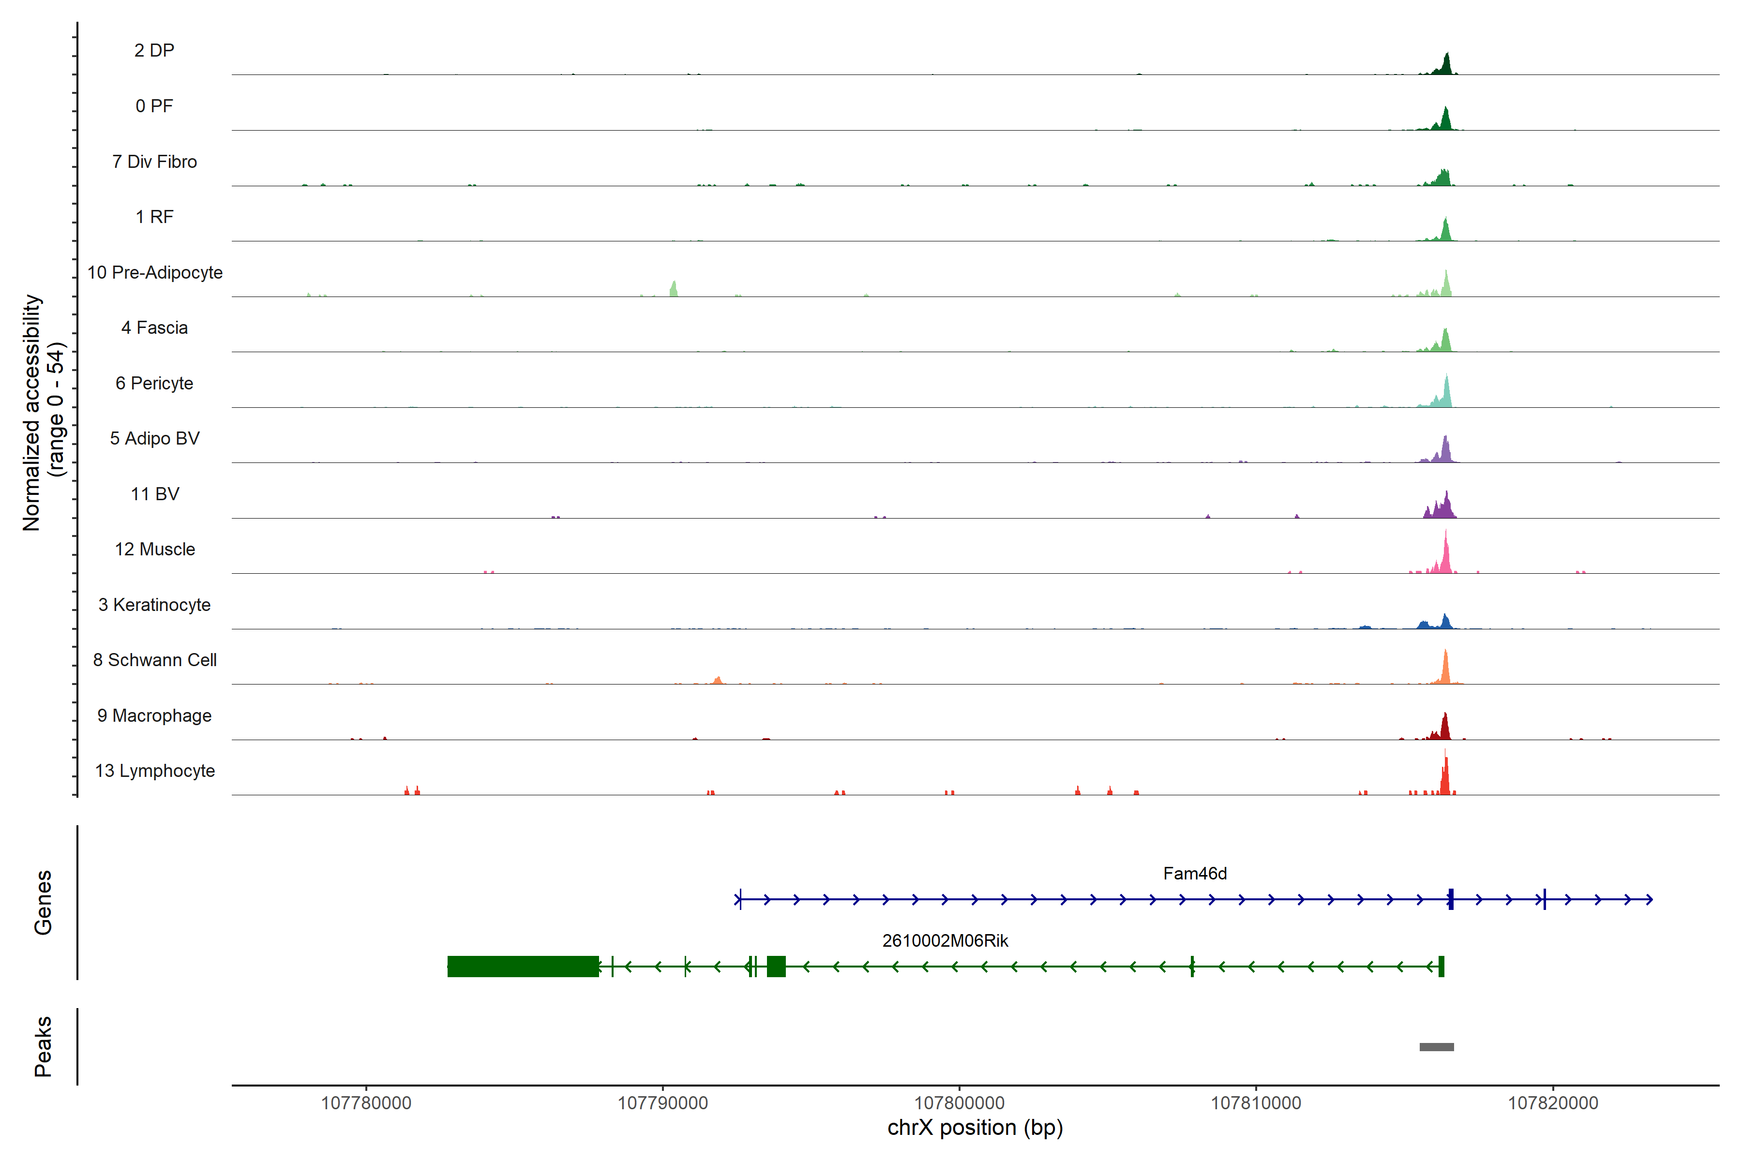Click the blue Fam46d exon near 107816500
Viewport: 1742px width, 1161px height.
tap(1451, 899)
